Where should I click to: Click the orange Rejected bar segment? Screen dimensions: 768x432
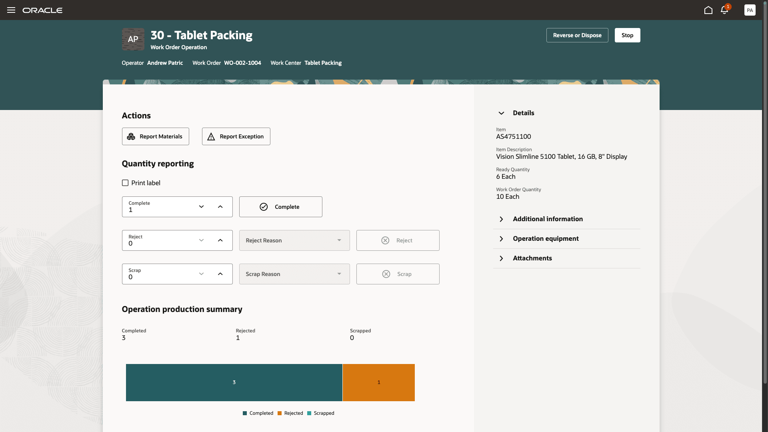378,382
